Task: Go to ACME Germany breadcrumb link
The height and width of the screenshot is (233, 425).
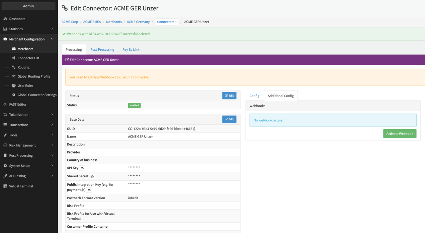Action: click(138, 22)
